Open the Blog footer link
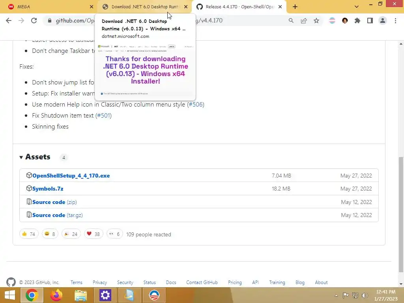 pyautogui.click(x=300, y=282)
